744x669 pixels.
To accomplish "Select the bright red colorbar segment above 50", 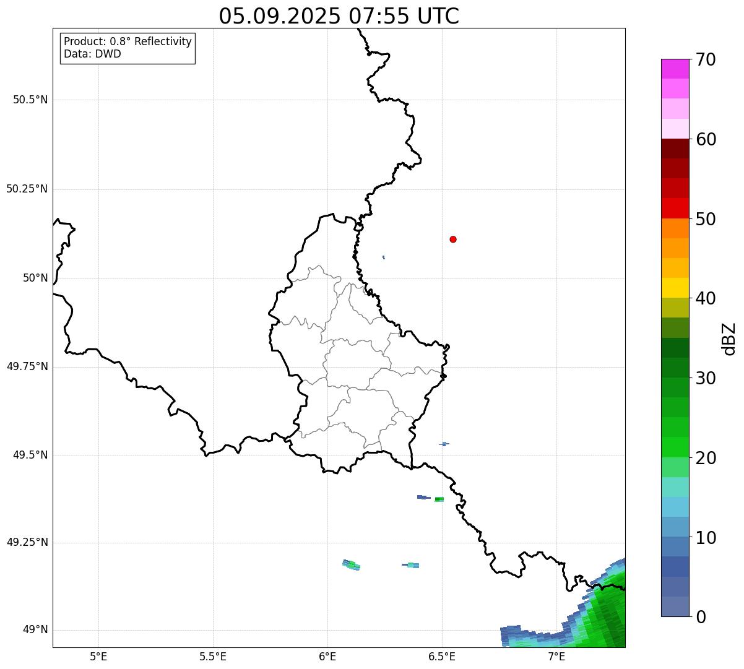I will click(x=675, y=209).
